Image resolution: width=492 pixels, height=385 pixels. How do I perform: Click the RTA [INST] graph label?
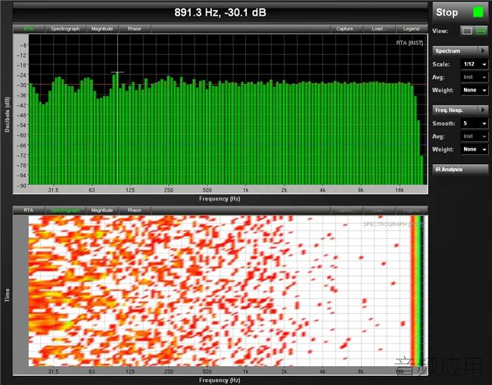coord(409,43)
